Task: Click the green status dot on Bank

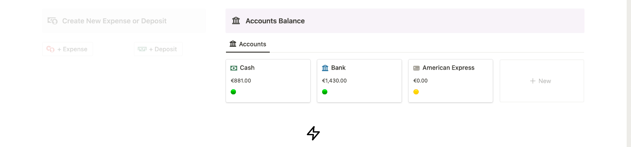Action: [x=325, y=92]
